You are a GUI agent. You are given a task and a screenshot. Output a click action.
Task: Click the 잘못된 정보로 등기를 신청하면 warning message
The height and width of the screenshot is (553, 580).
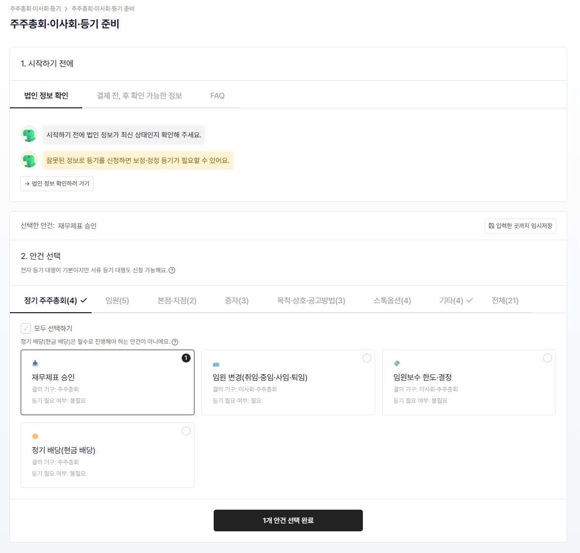pyautogui.click(x=138, y=161)
